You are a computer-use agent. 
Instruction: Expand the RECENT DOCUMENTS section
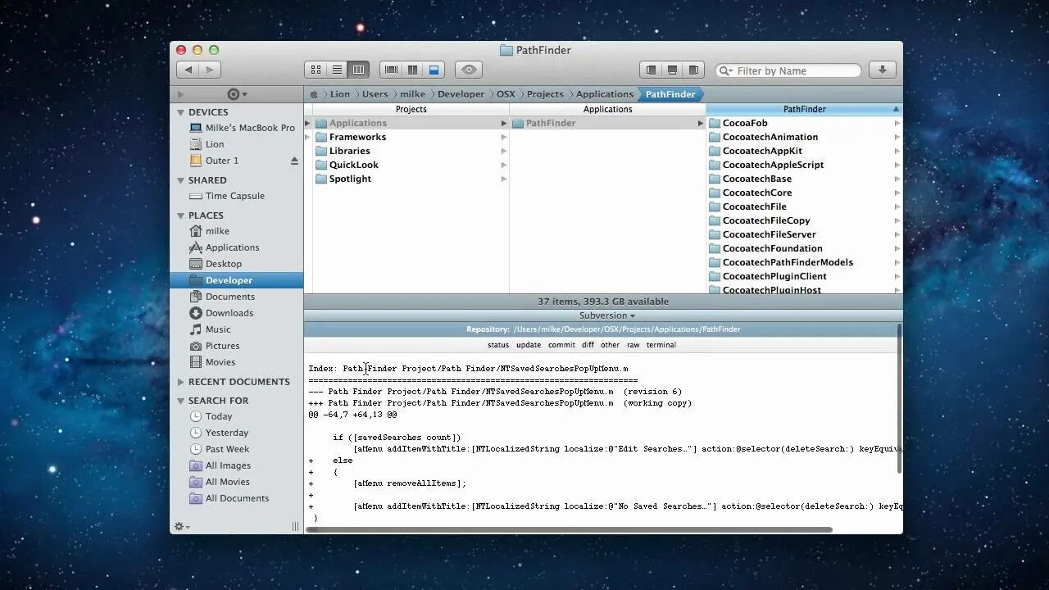(180, 382)
